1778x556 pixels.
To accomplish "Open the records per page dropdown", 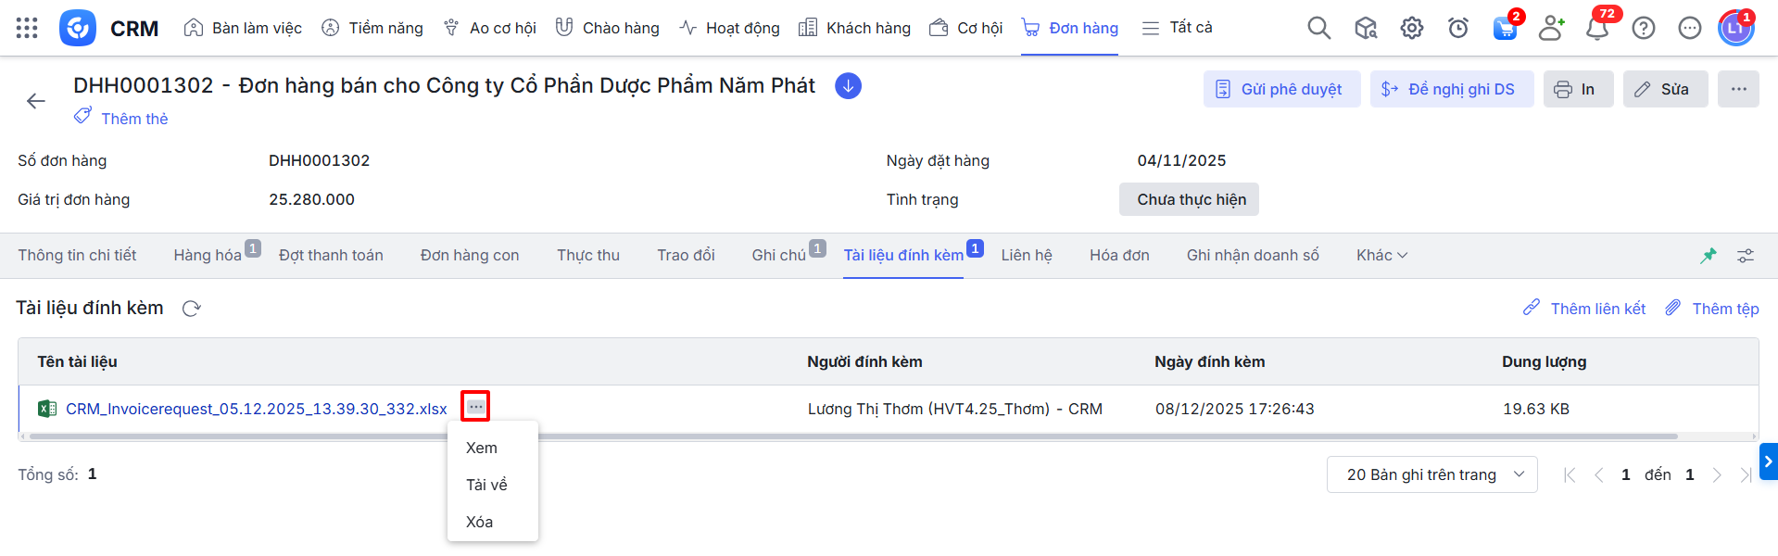I will click(x=1431, y=474).
